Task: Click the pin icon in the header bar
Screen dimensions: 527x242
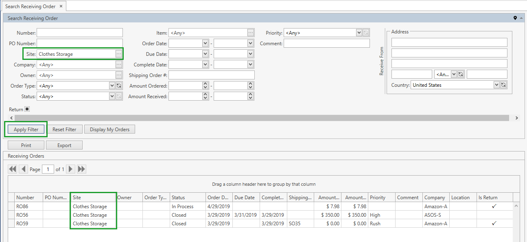Action: [515, 18]
